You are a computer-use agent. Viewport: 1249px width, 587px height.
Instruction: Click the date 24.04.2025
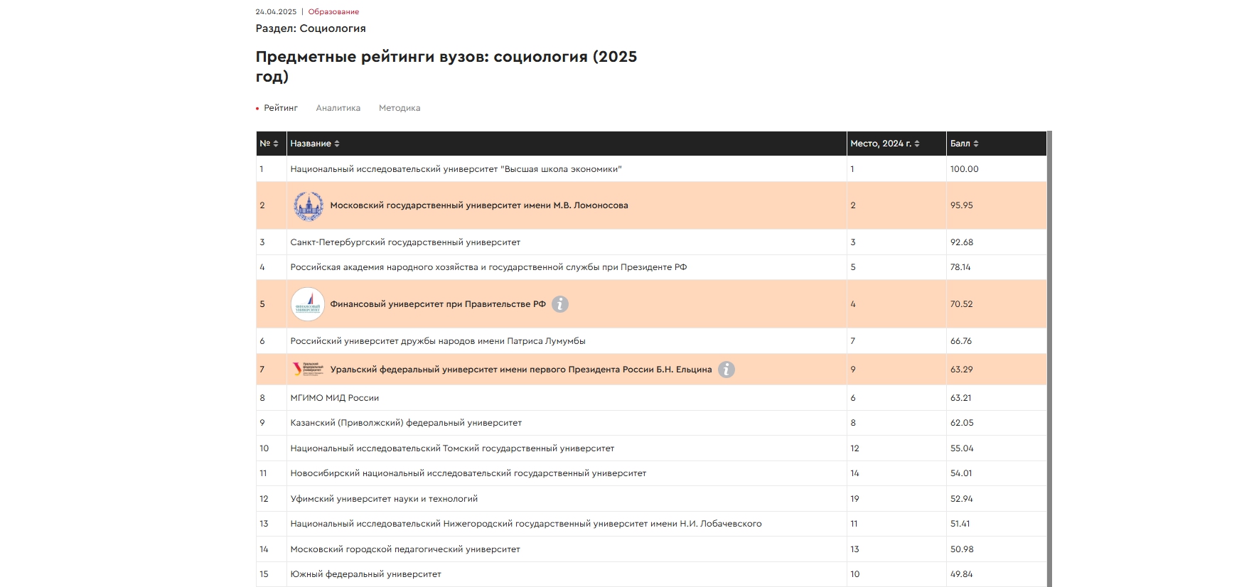tap(276, 12)
